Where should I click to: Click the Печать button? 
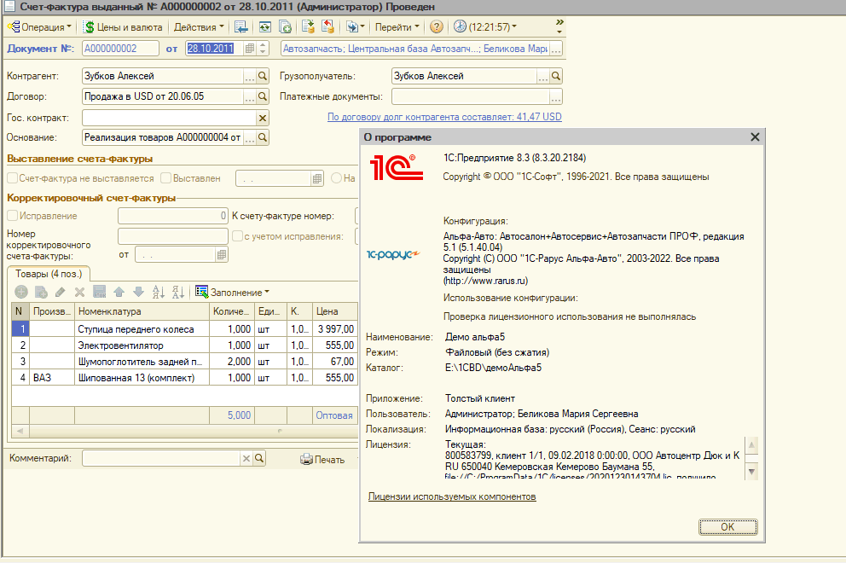322,460
